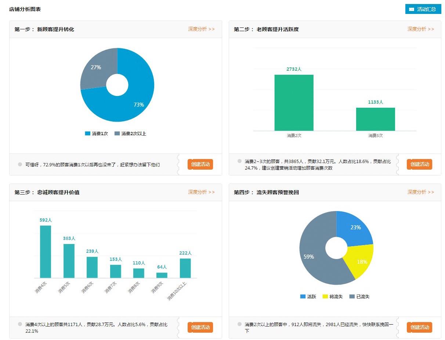Click 创建活动 in the 第四步 panel

click(x=419, y=327)
